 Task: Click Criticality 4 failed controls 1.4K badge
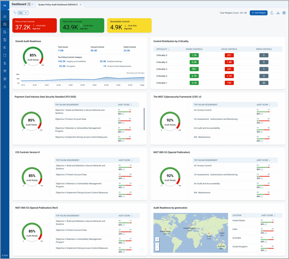tap(229, 62)
